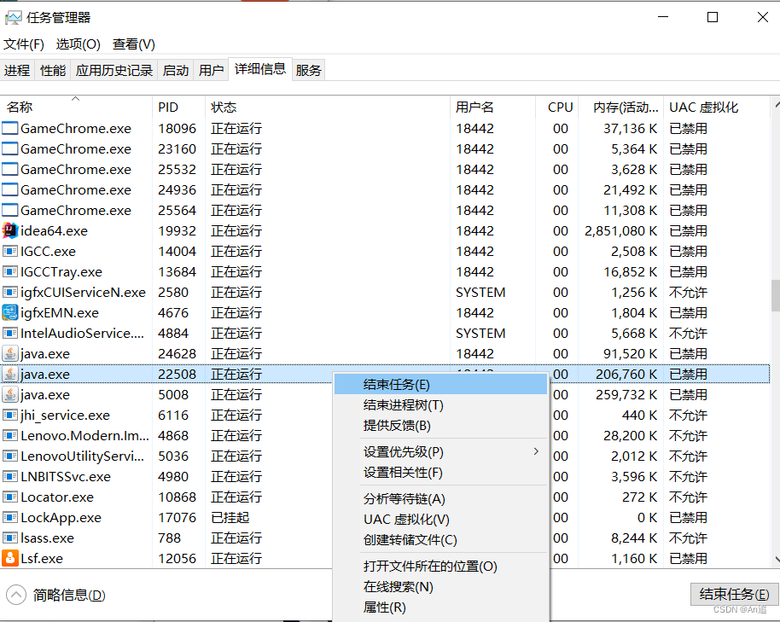Sort processes by the PID column header
The width and height of the screenshot is (780, 622).
tap(169, 107)
